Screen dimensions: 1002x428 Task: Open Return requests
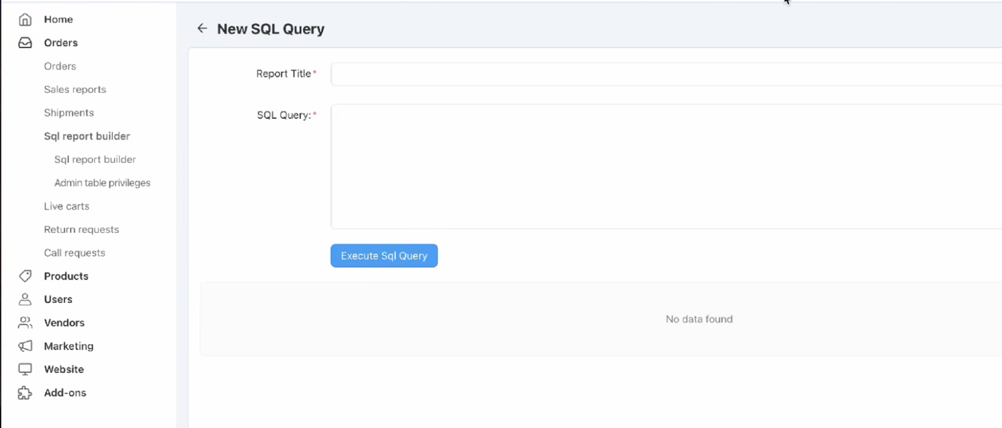point(81,230)
